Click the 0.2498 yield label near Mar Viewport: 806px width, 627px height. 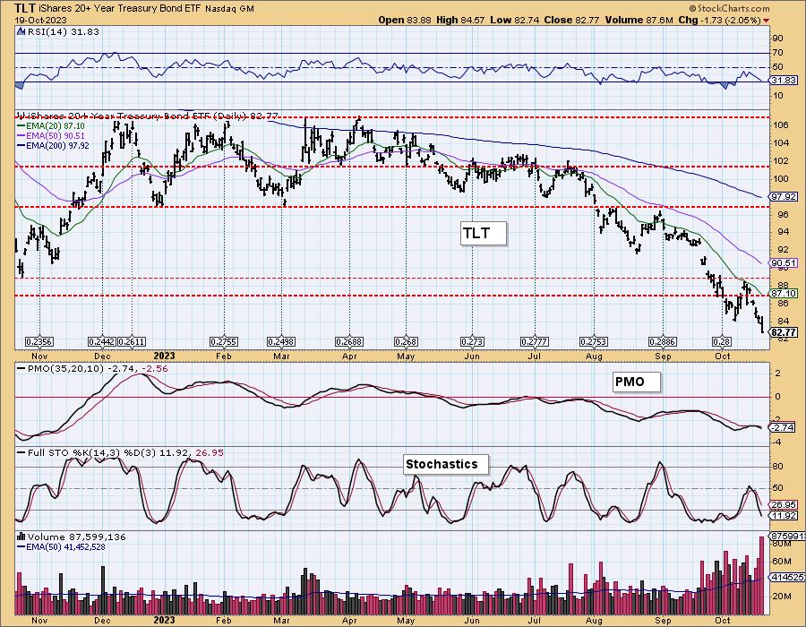(x=281, y=342)
